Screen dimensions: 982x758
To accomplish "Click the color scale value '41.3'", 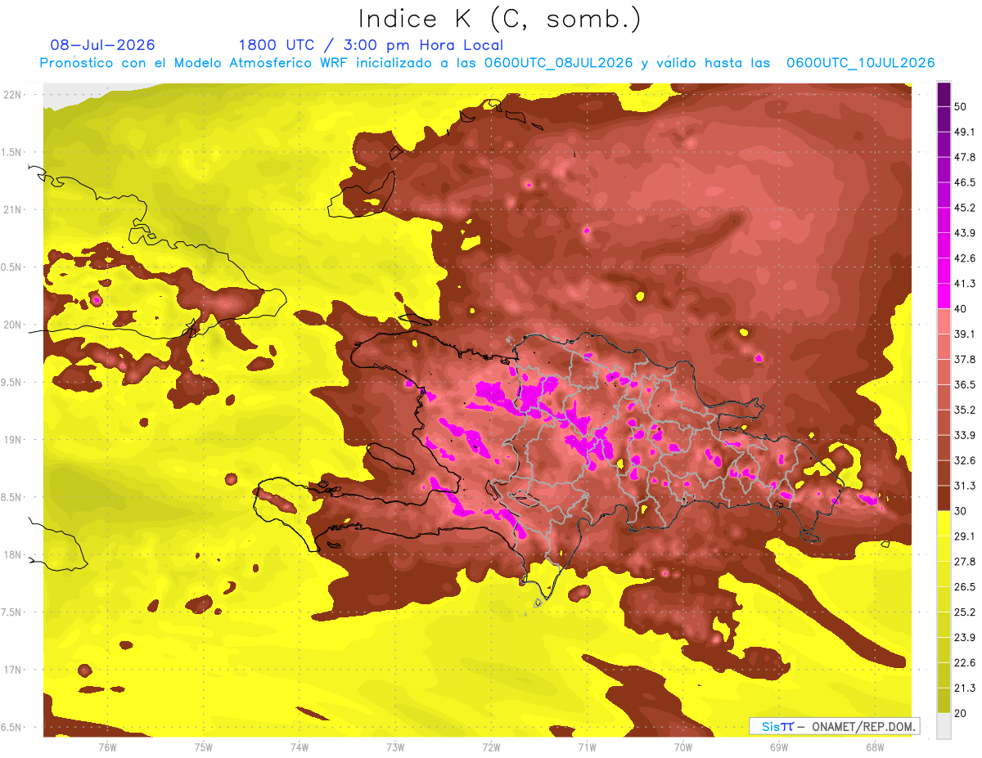I will pyautogui.click(x=965, y=284).
